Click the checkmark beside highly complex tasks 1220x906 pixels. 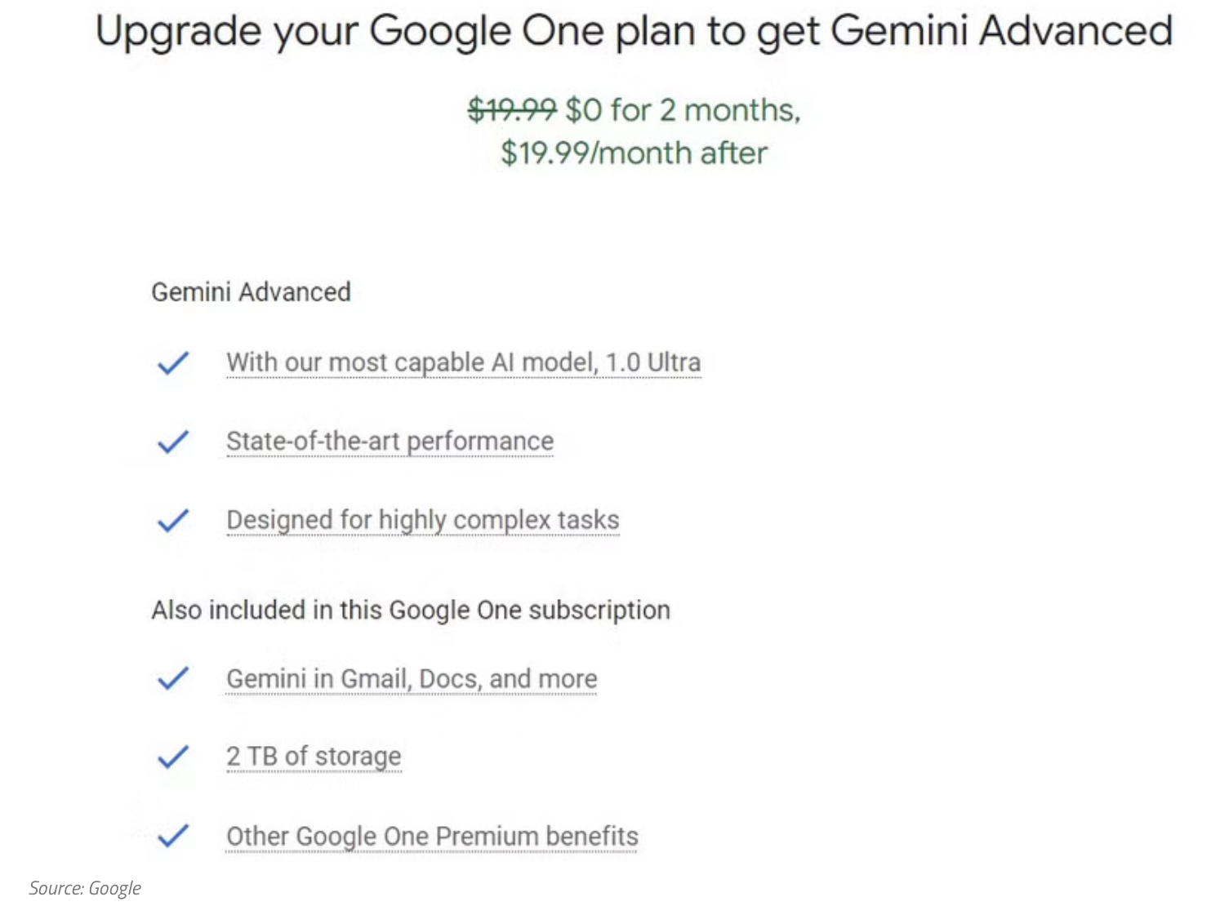coord(173,520)
